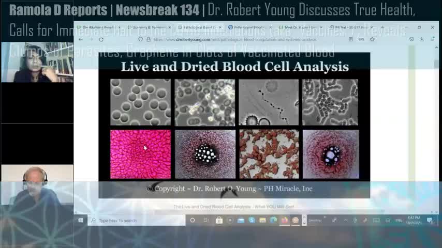Viewport: 442px width, 248px height.
Task: Open the Skype icon on the taskbar
Action: (252, 221)
